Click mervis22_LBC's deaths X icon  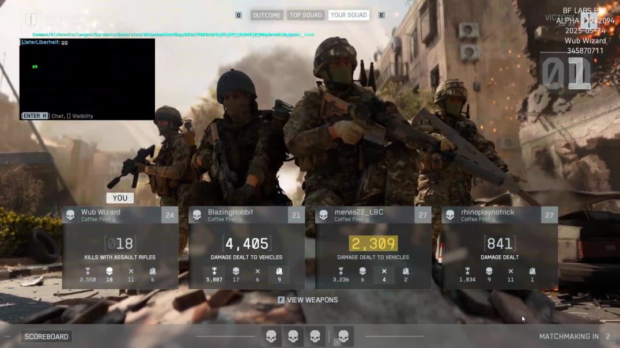[384, 271]
